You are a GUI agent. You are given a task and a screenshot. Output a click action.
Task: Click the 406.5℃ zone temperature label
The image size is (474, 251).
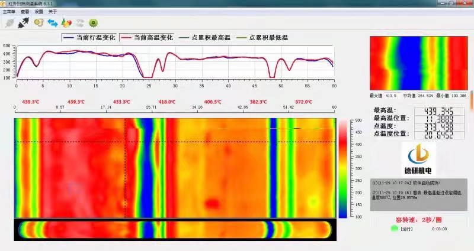(213, 102)
